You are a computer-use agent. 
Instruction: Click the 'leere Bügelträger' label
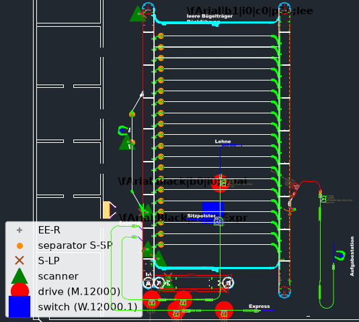point(210,16)
